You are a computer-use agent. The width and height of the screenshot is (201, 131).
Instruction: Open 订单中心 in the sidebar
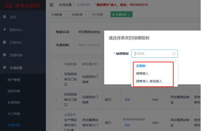[23, 42]
